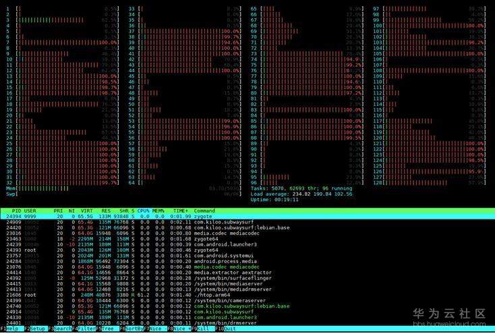Click VIRT value 65.5G of zygote row
This screenshot has width=495, height=334.
pyautogui.click(x=85, y=217)
